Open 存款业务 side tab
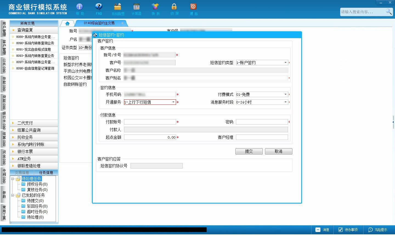 (x=4, y=84)
